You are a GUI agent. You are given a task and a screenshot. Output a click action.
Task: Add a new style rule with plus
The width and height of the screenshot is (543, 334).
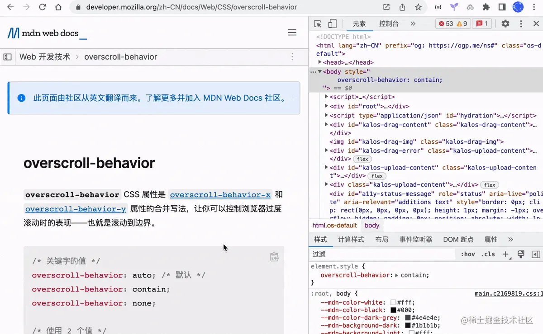[506, 254]
